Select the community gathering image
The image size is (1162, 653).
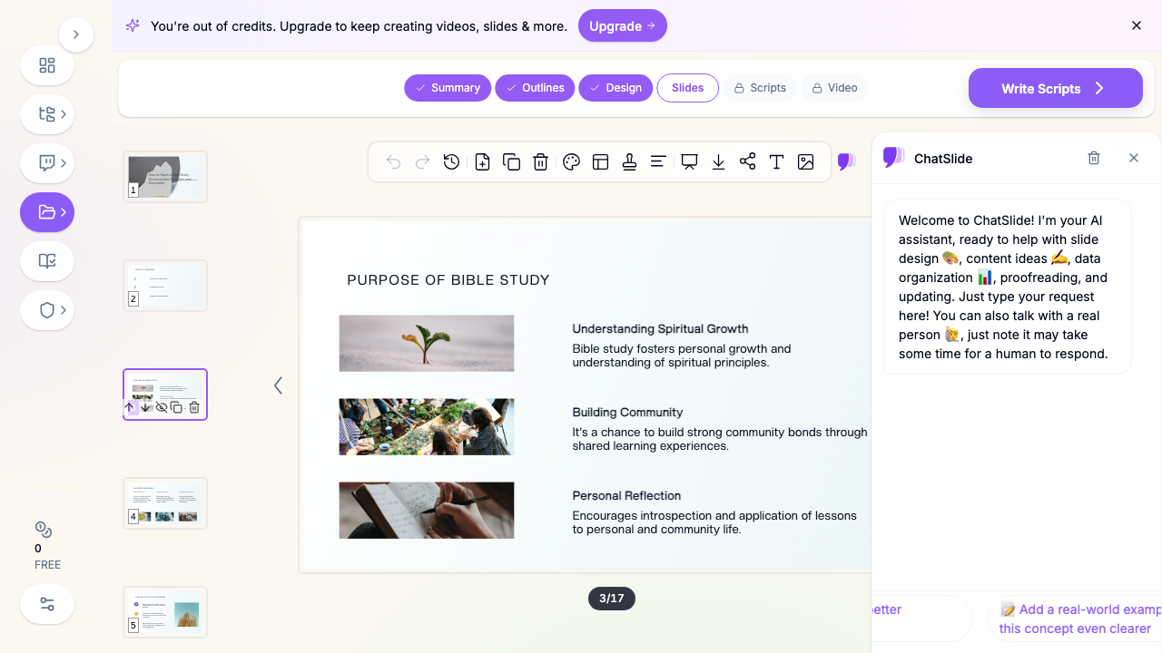[427, 426]
